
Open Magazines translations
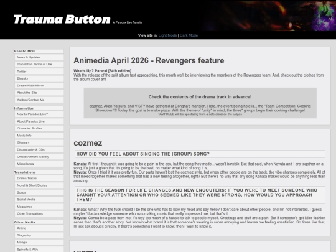(39, 207)
